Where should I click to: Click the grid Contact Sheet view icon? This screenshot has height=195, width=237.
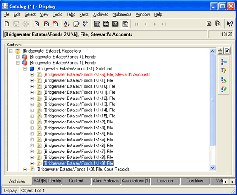point(106,24)
